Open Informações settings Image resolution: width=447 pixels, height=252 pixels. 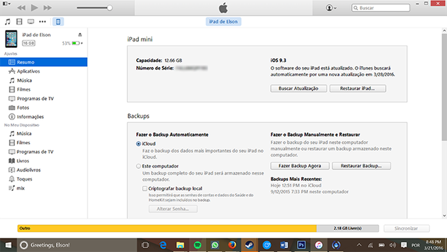[x=44, y=117]
